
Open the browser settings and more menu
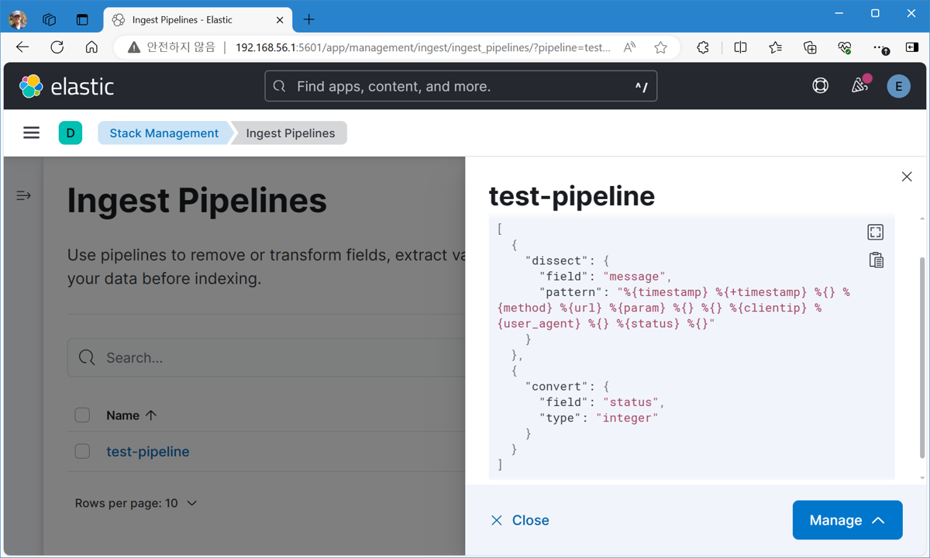coord(880,47)
